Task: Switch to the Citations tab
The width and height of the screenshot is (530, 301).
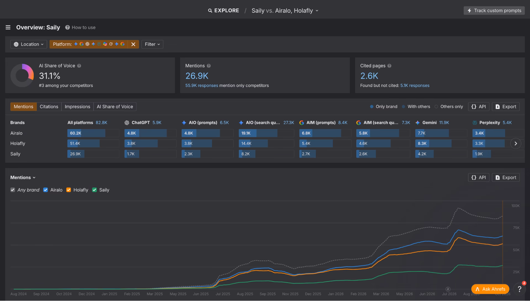Action: (x=49, y=107)
